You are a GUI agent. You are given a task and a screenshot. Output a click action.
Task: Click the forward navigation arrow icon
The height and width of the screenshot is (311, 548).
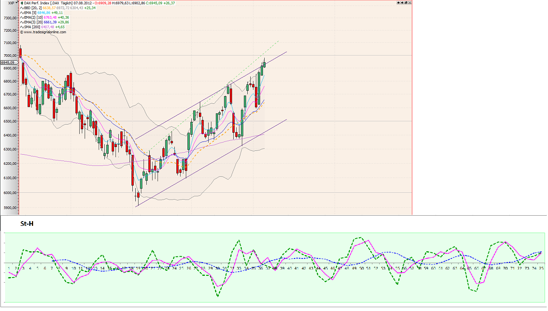tap(402, 3)
